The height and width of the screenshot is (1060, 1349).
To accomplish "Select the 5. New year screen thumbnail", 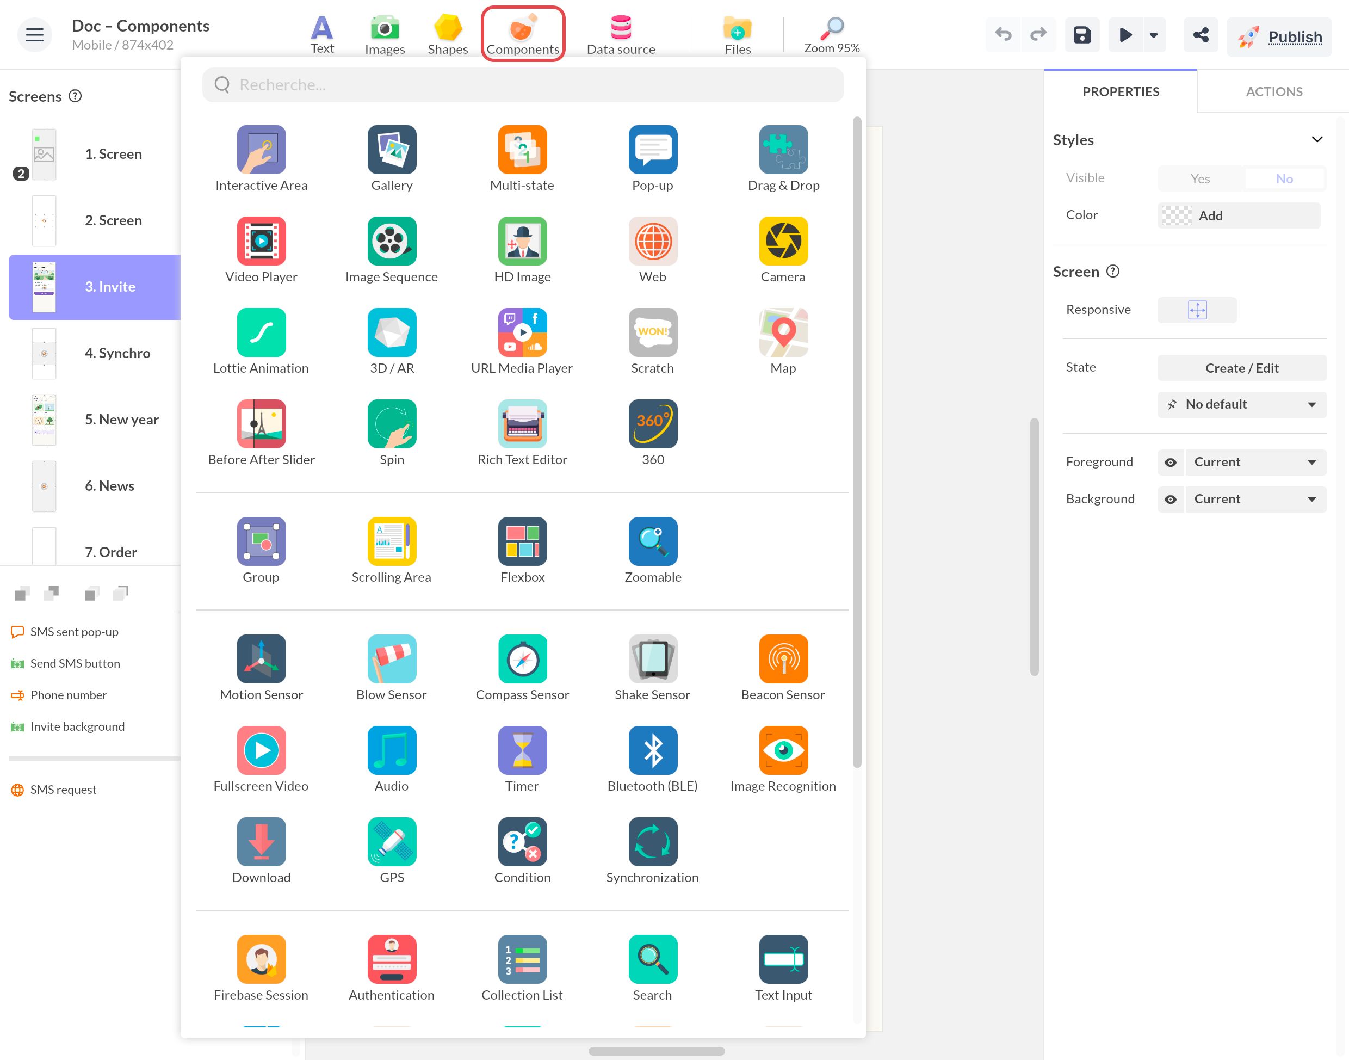I will 44,420.
